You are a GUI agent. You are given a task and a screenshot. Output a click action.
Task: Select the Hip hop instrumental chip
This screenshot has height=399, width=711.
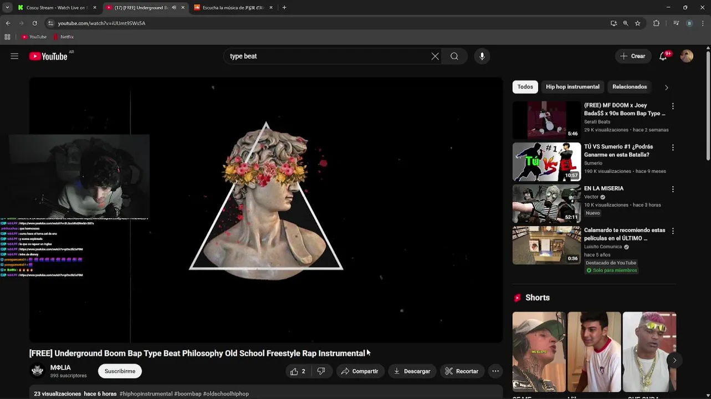click(x=572, y=87)
